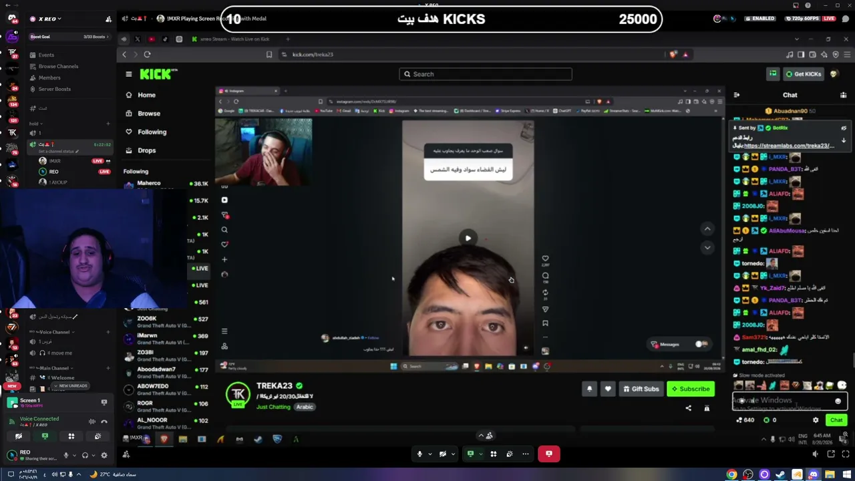Click invite people icon beside X REO
The image size is (855, 481).
pos(108,19)
